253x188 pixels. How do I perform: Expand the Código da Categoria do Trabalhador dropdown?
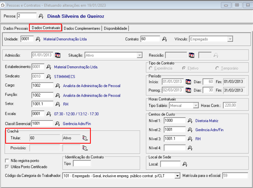177,176
